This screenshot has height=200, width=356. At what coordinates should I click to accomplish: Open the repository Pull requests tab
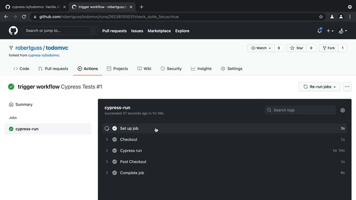pyautogui.click(x=53, y=68)
